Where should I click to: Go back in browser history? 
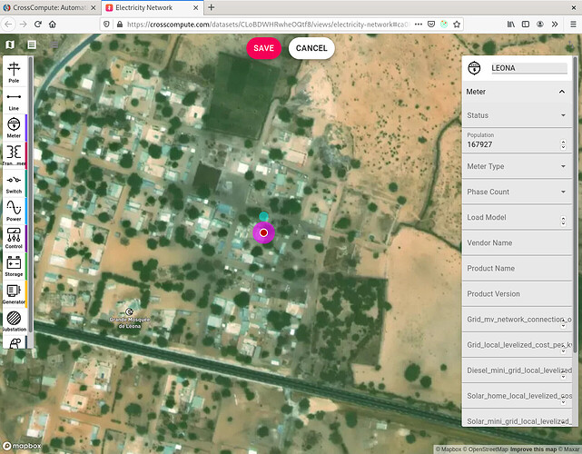click(x=8, y=25)
